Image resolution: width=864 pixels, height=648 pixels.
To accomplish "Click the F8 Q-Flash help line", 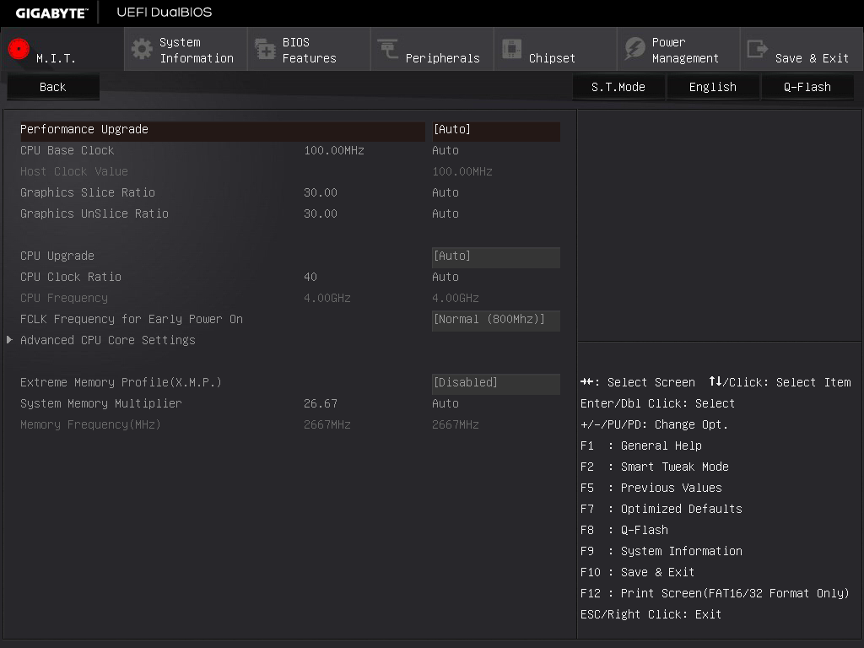I will [624, 530].
